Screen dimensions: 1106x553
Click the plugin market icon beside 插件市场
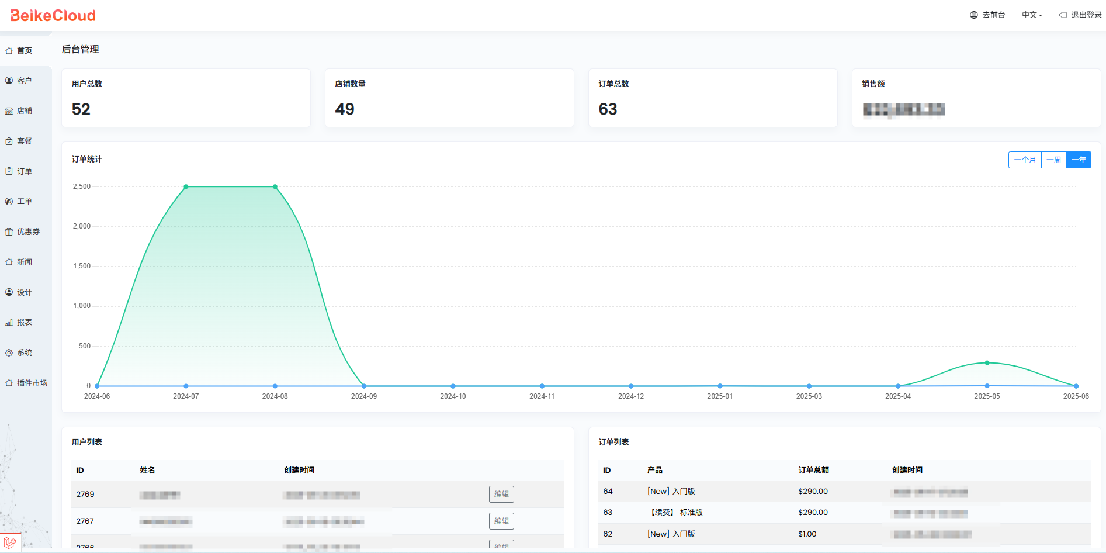point(9,383)
